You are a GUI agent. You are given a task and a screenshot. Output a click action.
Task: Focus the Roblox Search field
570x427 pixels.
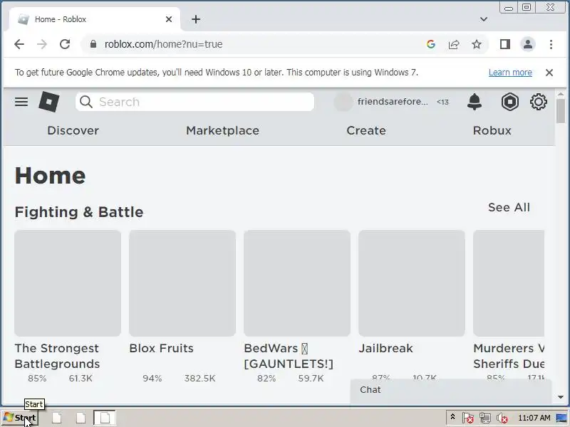click(x=195, y=102)
